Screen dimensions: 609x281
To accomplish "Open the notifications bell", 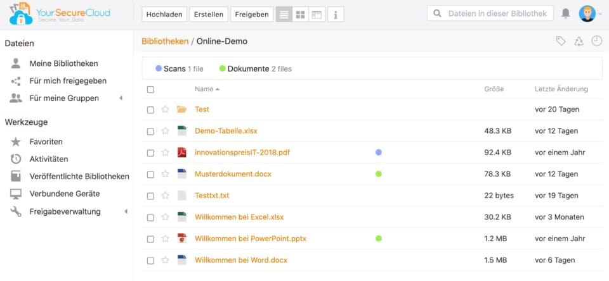I will (566, 13).
